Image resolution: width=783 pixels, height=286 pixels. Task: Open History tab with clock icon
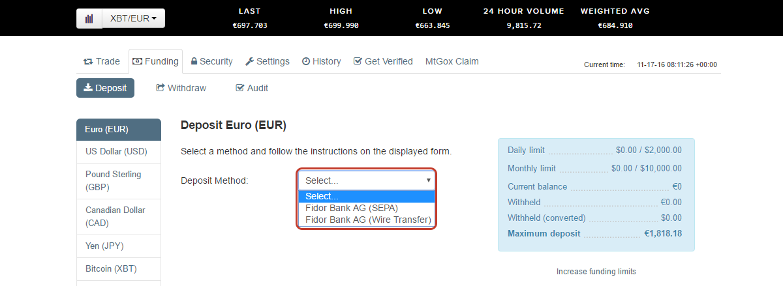pos(321,61)
